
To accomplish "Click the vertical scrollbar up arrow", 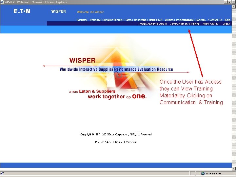I will [x=234, y=7].
